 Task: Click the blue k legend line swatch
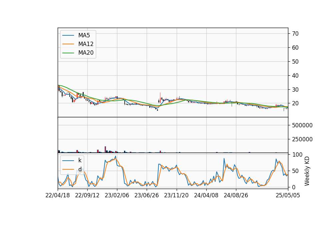[68, 161]
